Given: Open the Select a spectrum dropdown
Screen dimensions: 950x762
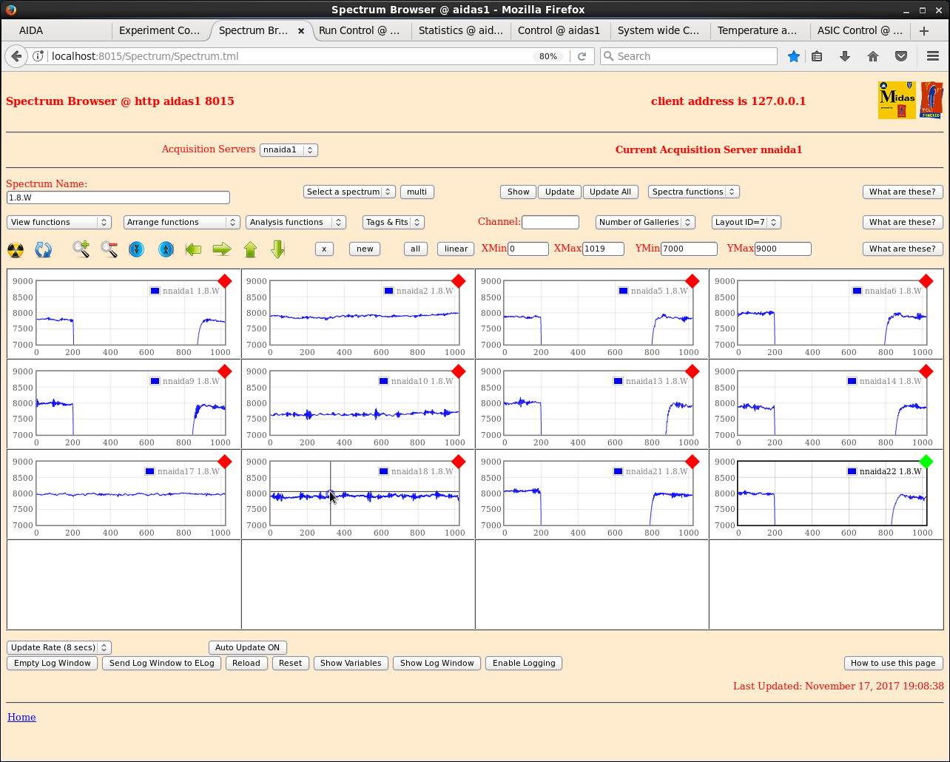Looking at the screenshot, I should tap(349, 192).
